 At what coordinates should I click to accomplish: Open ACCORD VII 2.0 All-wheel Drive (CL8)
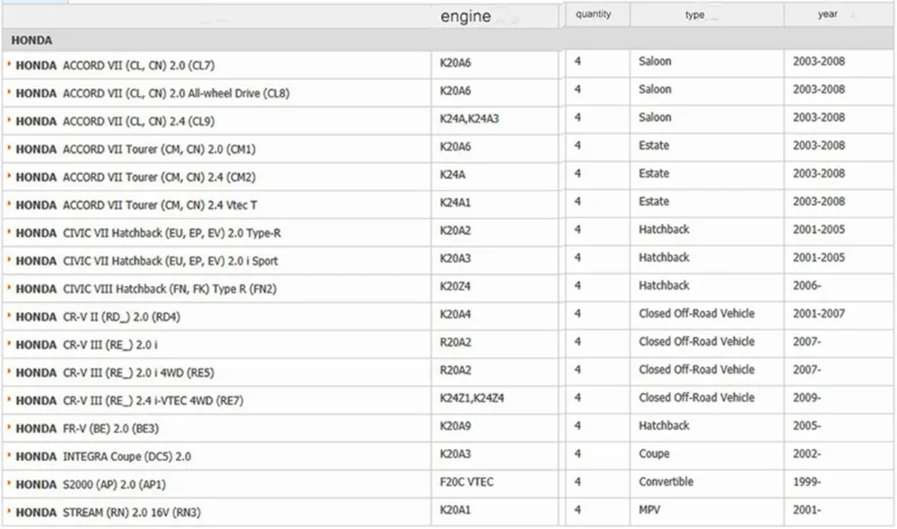pyautogui.click(x=176, y=93)
